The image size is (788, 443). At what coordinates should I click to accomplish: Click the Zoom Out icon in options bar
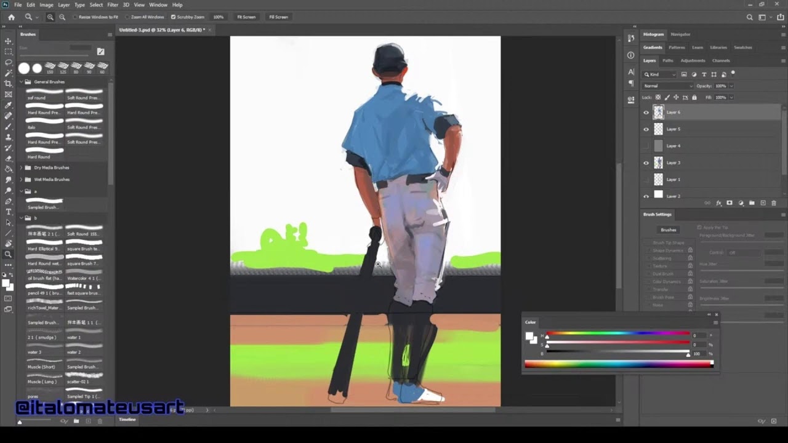click(62, 17)
